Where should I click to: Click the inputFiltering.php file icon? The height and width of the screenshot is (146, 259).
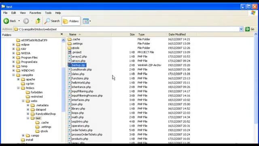(70, 91)
